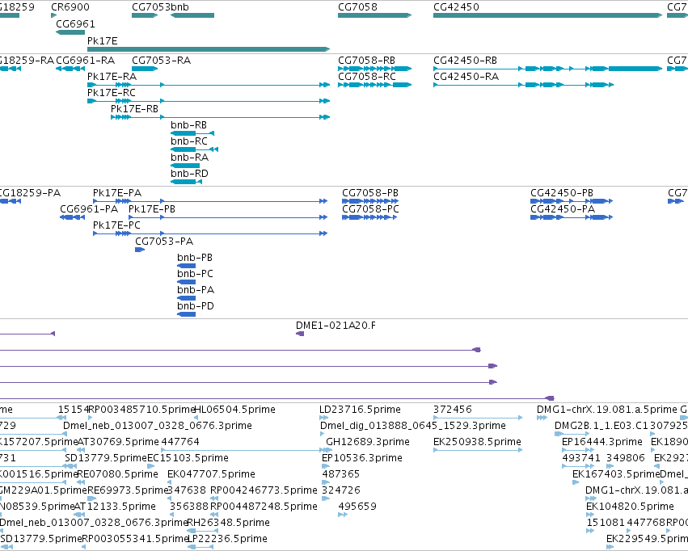This screenshot has height=551, width=688.
Task: Select the CG42450-RB transcript label
Action: click(465, 61)
